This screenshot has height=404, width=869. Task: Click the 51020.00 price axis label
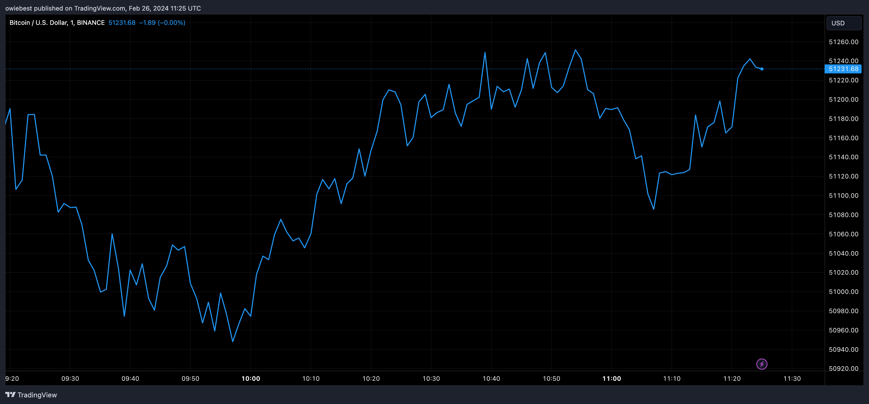(843, 272)
